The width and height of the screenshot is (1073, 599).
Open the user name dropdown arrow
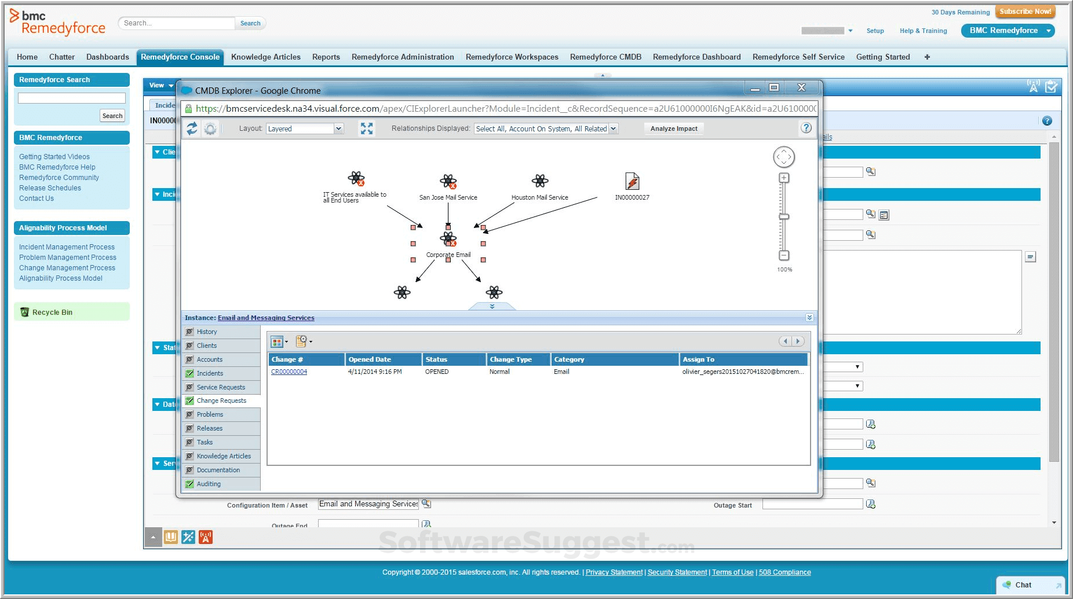(850, 31)
